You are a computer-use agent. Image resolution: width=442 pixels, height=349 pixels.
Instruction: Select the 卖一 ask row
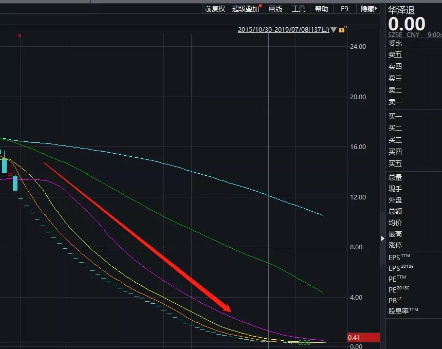[414, 102]
